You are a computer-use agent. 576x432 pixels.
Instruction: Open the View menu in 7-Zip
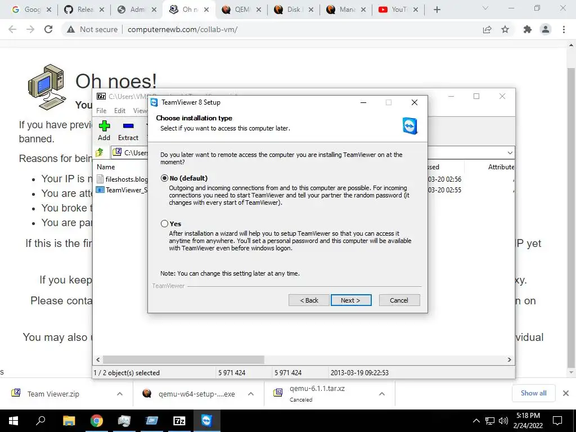[x=140, y=111]
